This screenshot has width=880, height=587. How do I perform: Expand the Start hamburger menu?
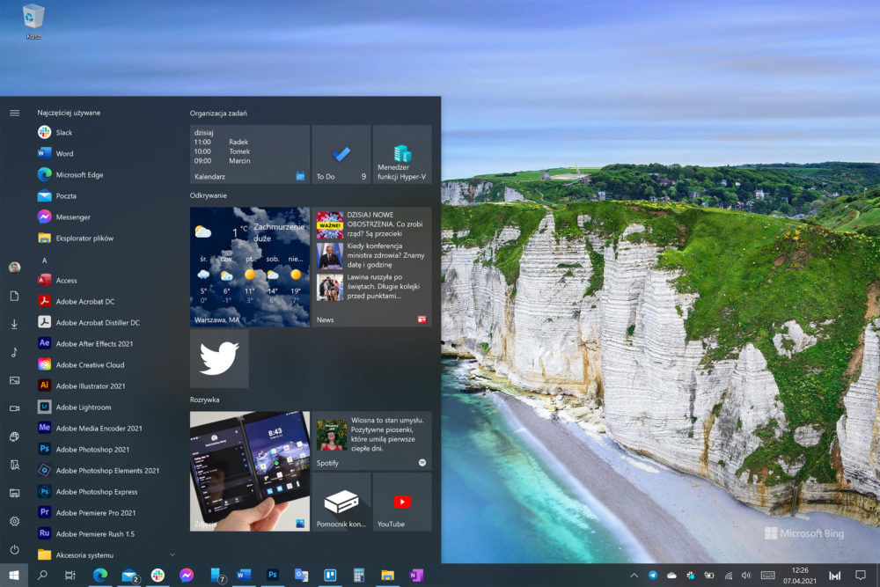click(x=14, y=113)
